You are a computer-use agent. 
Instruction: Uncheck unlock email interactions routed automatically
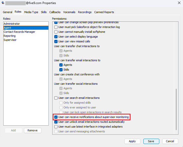[56, 122]
